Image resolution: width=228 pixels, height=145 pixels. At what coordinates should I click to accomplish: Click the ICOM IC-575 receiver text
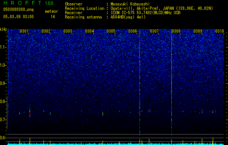[145, 13]
